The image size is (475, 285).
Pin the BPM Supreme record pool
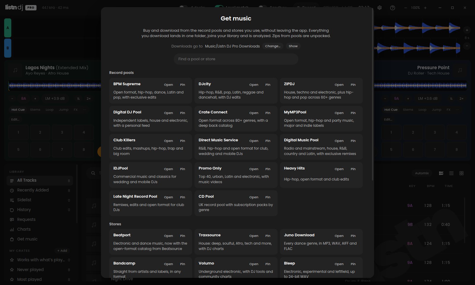click(183, 85)
